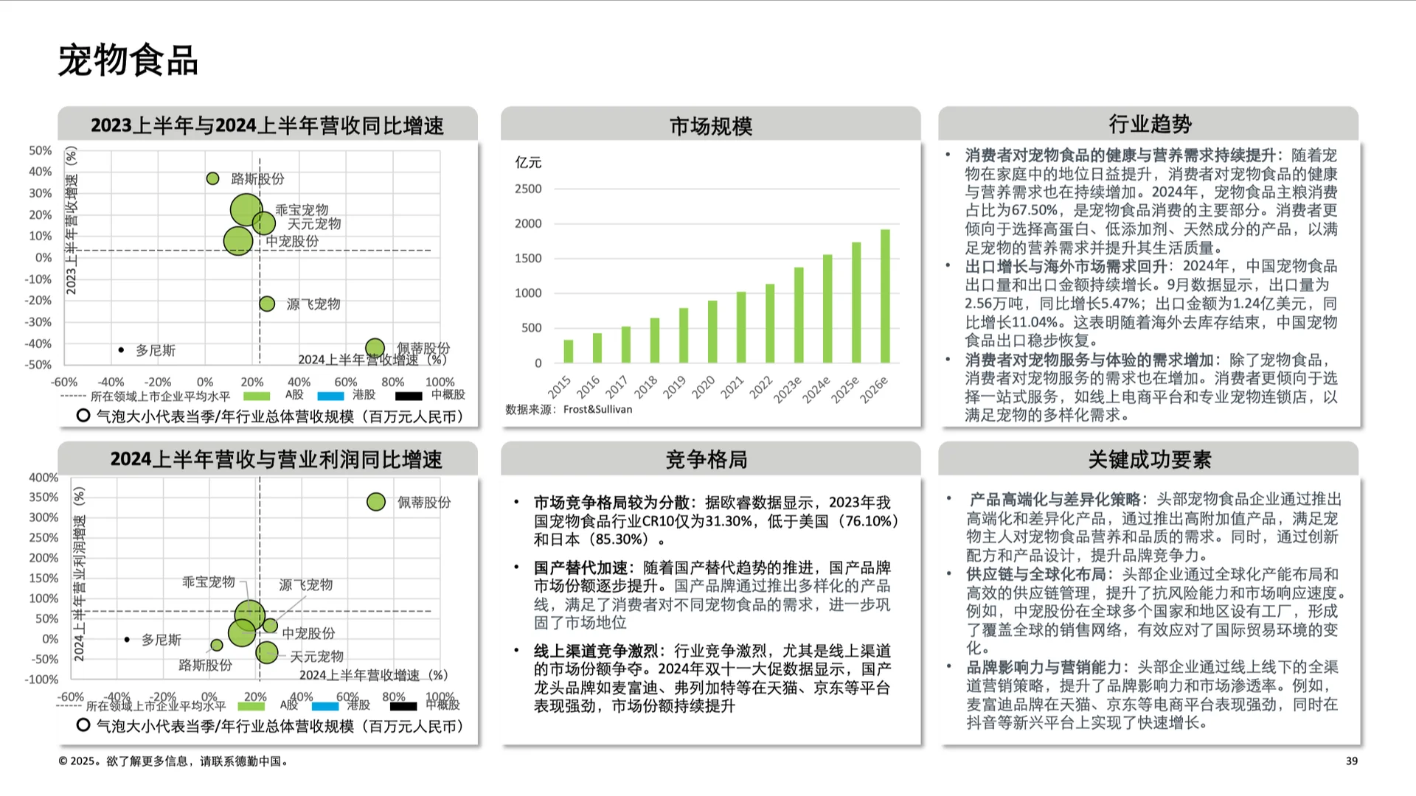Select the 源飞宠物 bubble in the 营收同比增速 chart

267,304
